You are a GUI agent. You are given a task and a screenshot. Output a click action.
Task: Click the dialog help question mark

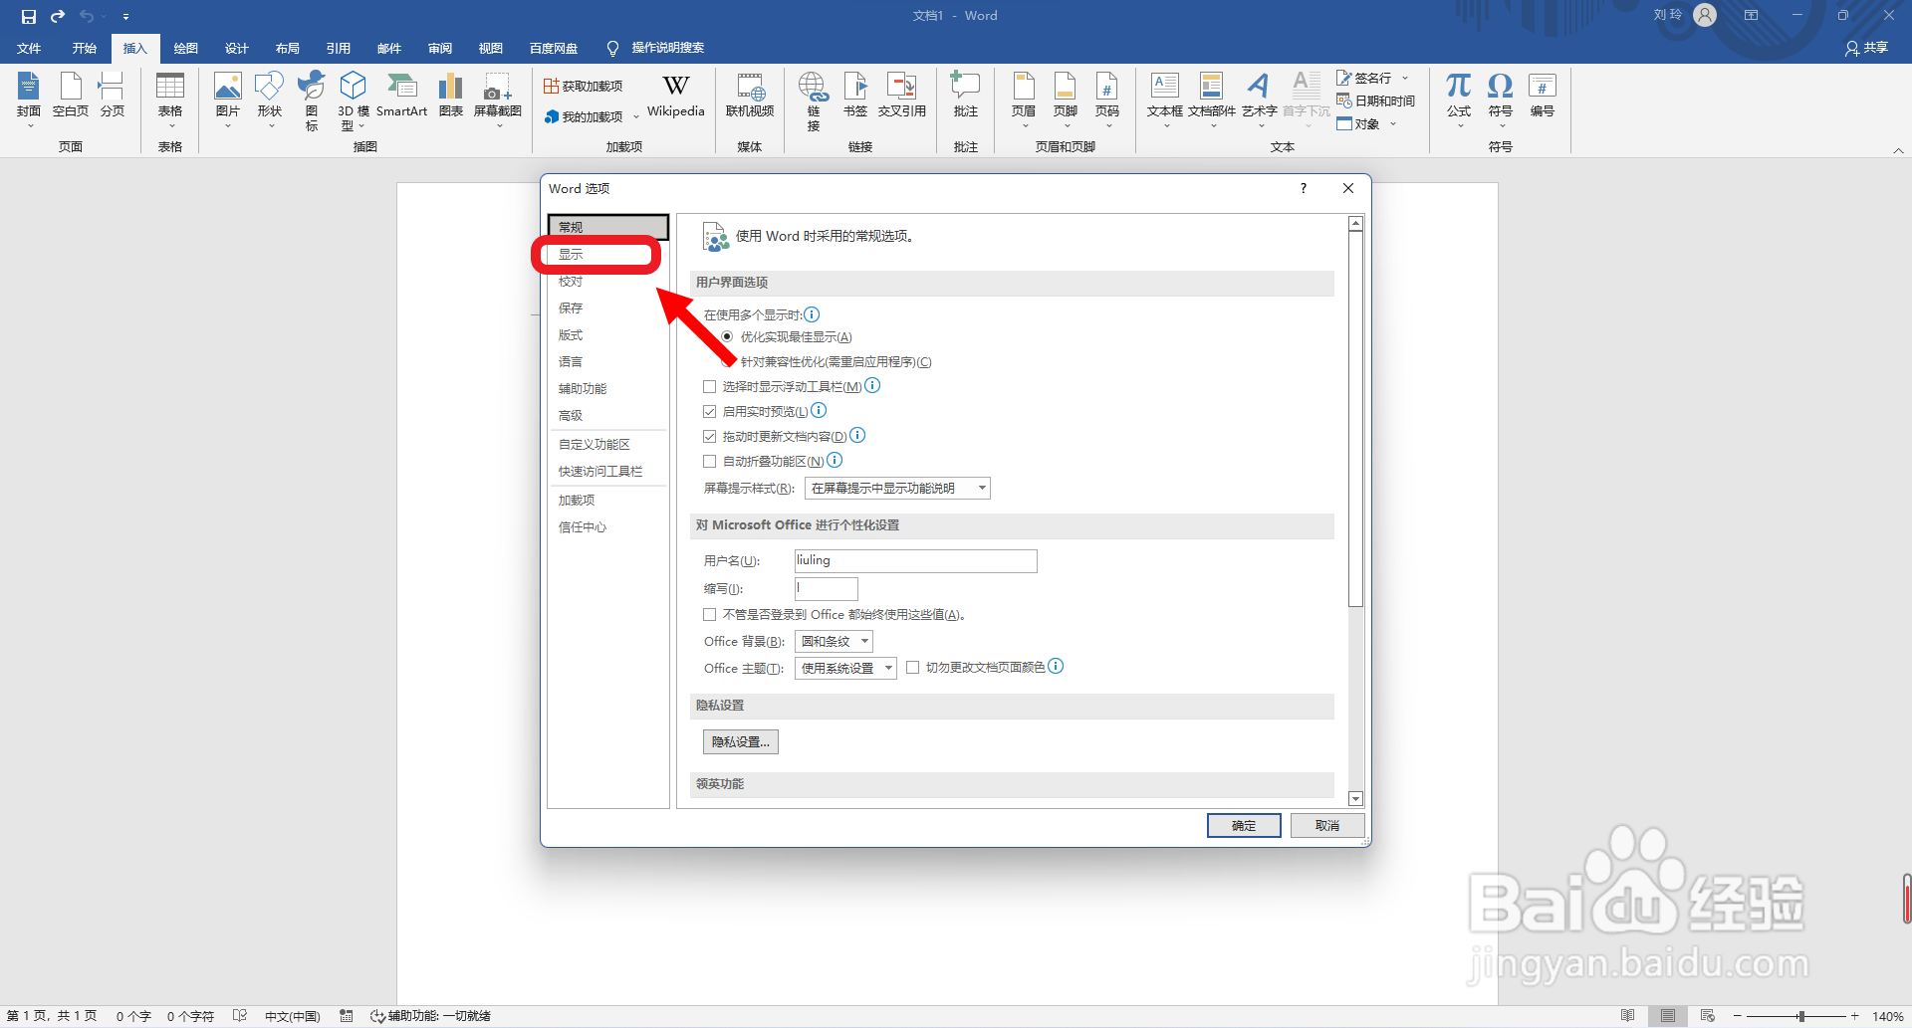click(x=1304, y=188)
